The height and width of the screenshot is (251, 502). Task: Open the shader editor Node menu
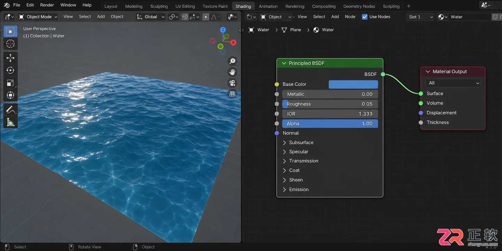[x=350, y=17]
